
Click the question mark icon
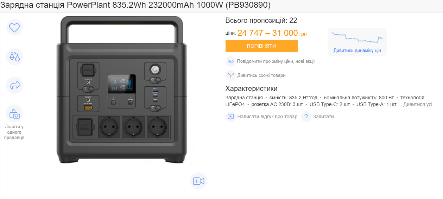(x=306, y=117)
